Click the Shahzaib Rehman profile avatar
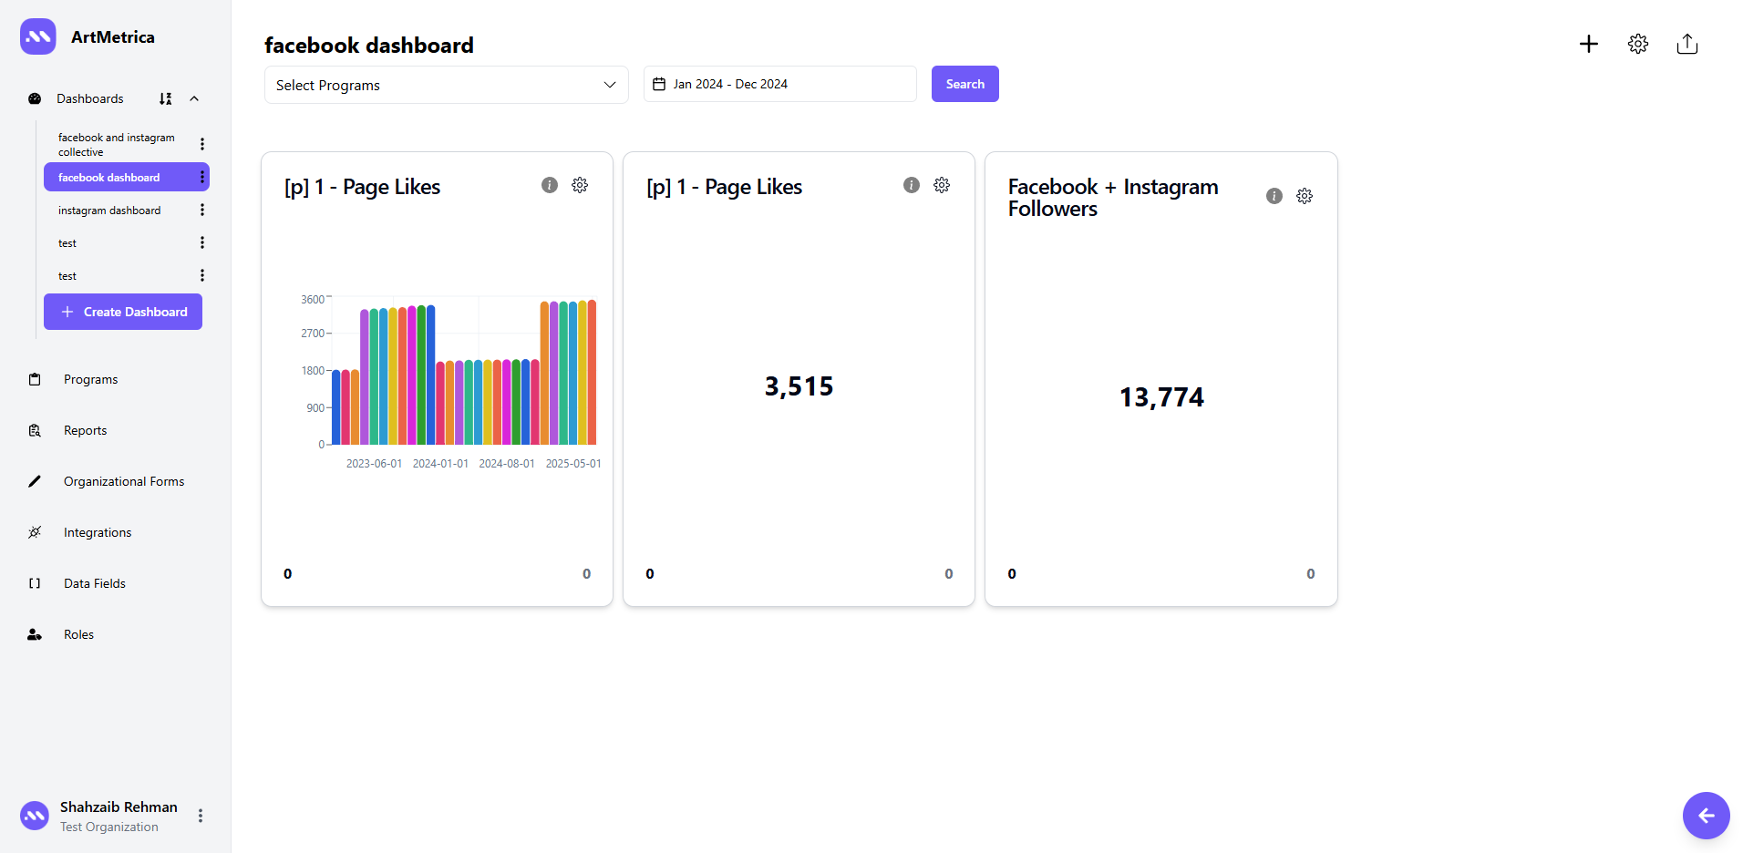Image resolution: width=1743 pixels, height=853 pixels. [x=35, y=816]
